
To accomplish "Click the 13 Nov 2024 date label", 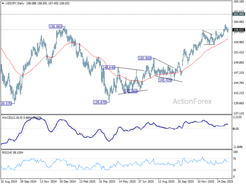I will point(48,181).
